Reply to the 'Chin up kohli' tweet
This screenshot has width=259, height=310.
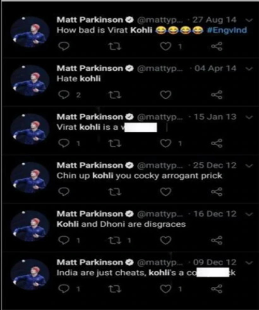[64, 192]
